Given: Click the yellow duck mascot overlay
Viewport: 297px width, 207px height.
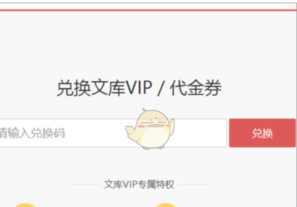Looking at the screenshot, I should point(150,129).
